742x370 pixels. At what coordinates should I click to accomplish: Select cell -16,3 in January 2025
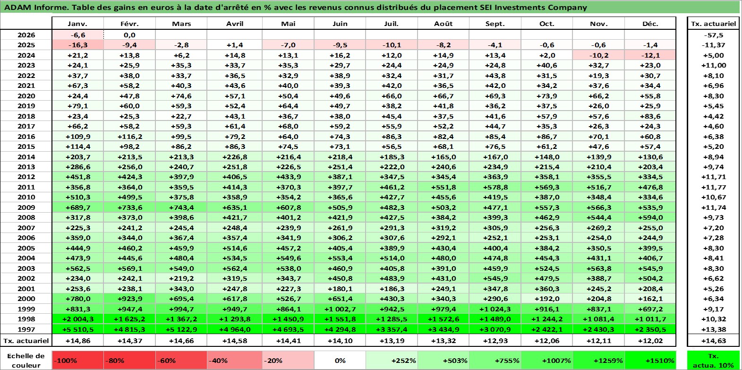(77, 45)
